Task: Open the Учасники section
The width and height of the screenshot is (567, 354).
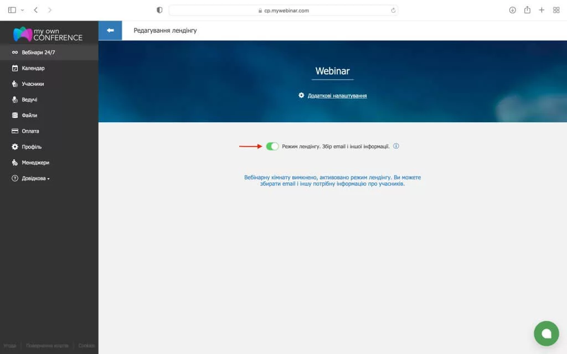Action: coord(33,84)
